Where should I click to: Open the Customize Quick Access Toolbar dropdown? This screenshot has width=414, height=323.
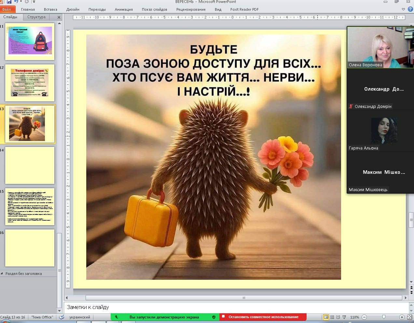tap(34, 2)
